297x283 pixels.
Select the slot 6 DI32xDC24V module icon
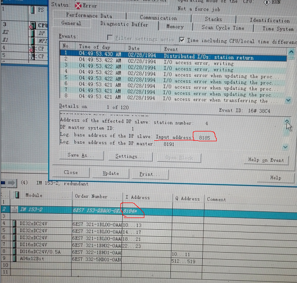pyautogui.click(x=14, y=238)
